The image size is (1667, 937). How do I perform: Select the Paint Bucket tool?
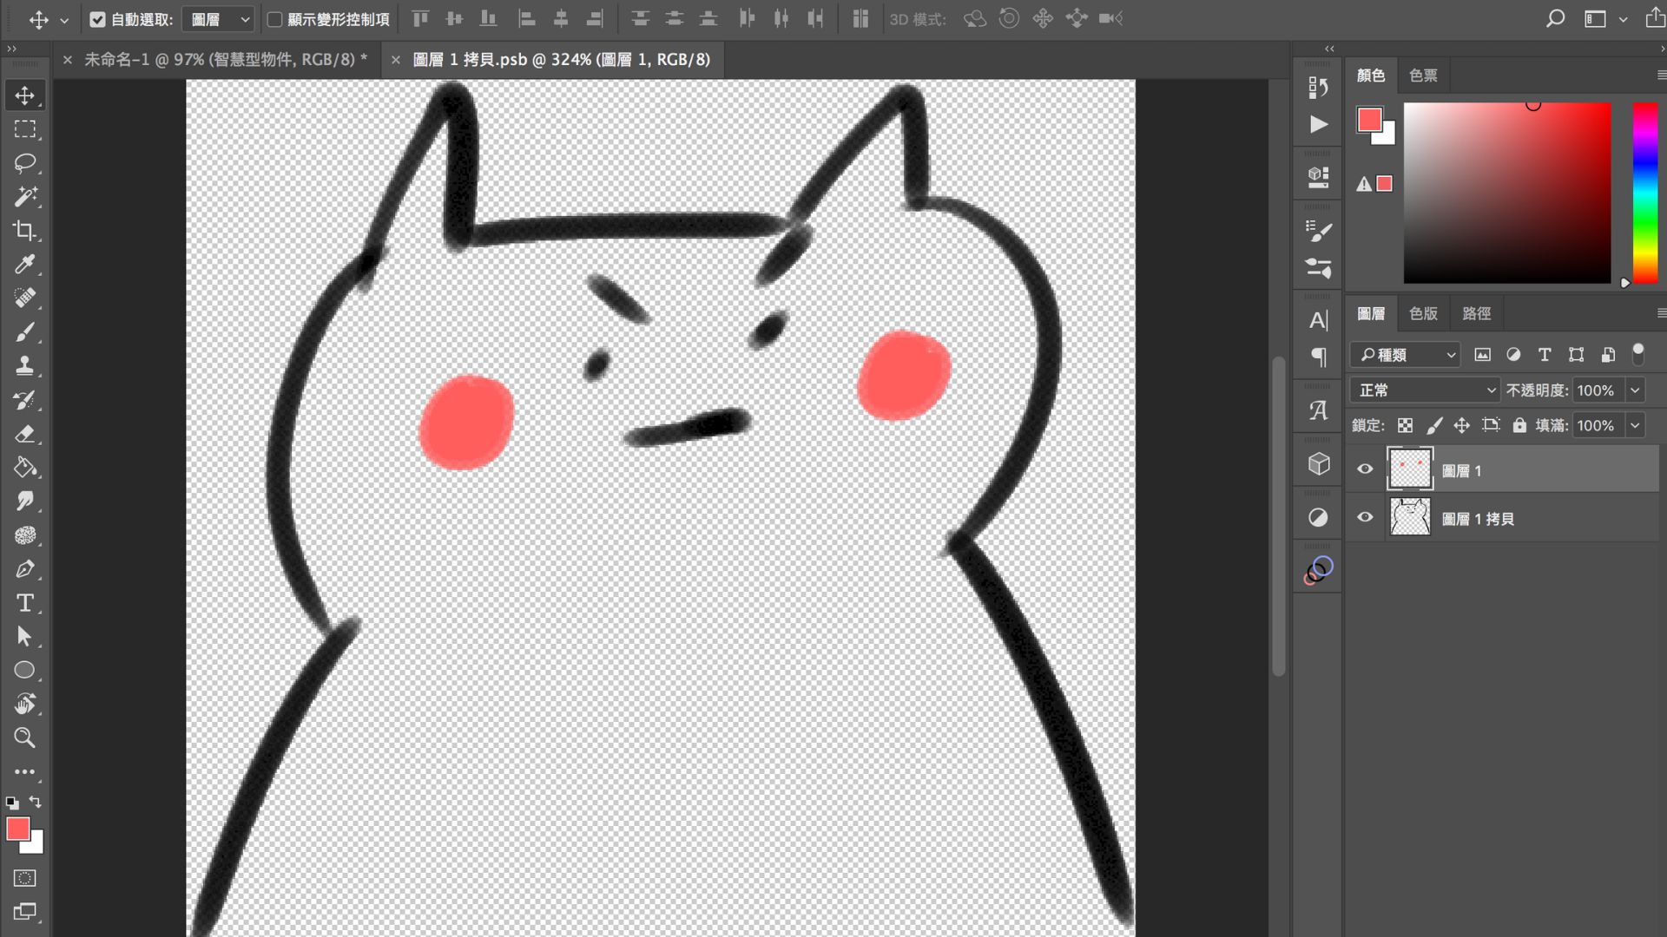pyautogui.click(x=24, y=468)
